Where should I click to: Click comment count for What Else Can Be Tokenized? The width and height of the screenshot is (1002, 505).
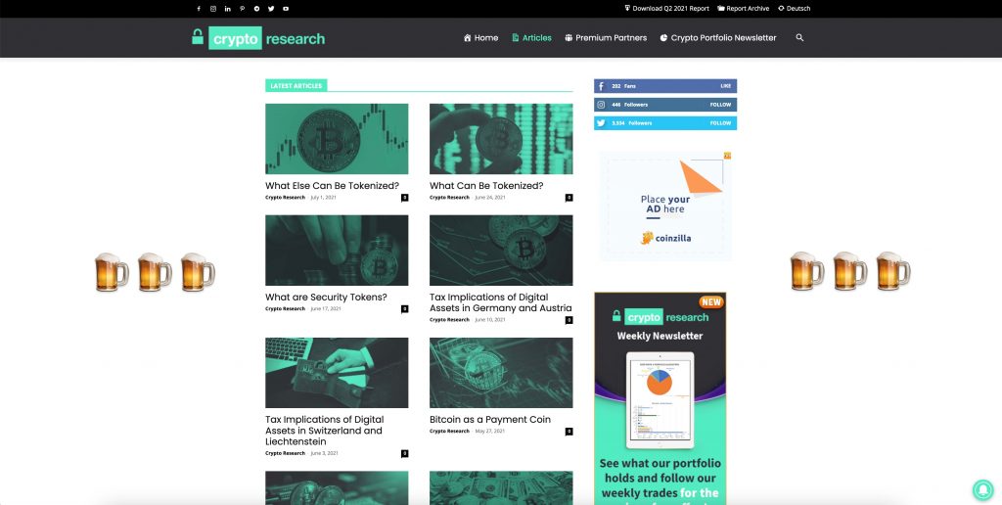pos(404,198)
